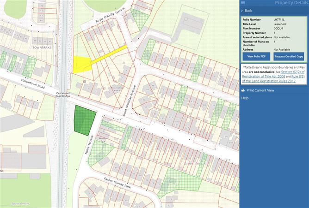Click the Property Details panel title
This screenshot has width=309, height=208.
tap(290, 3)
